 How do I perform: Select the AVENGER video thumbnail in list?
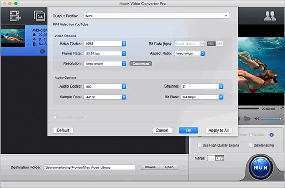(x=13, y=36)
